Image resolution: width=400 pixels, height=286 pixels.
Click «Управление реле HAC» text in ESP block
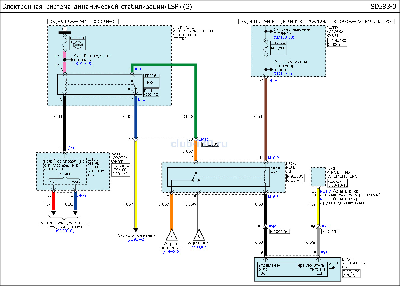[x=269, y=269]
